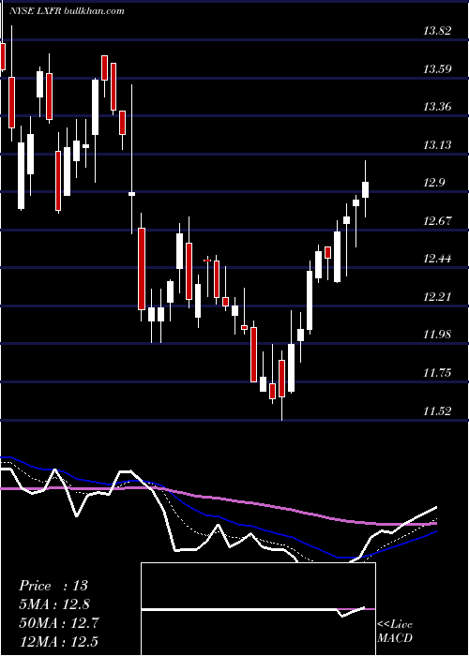Select the 12.21 price axis label
469x656 pixels.
click(x=437, y=297)
